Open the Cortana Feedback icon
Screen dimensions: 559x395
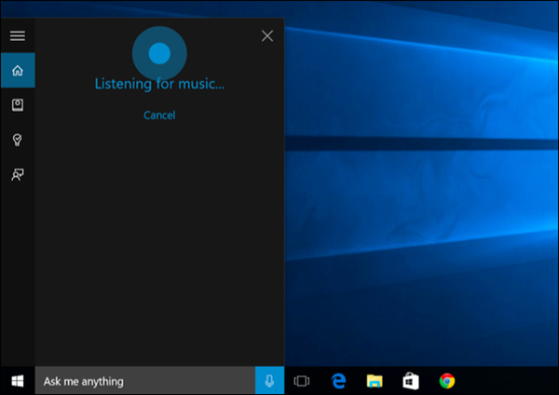coord(17,174)
